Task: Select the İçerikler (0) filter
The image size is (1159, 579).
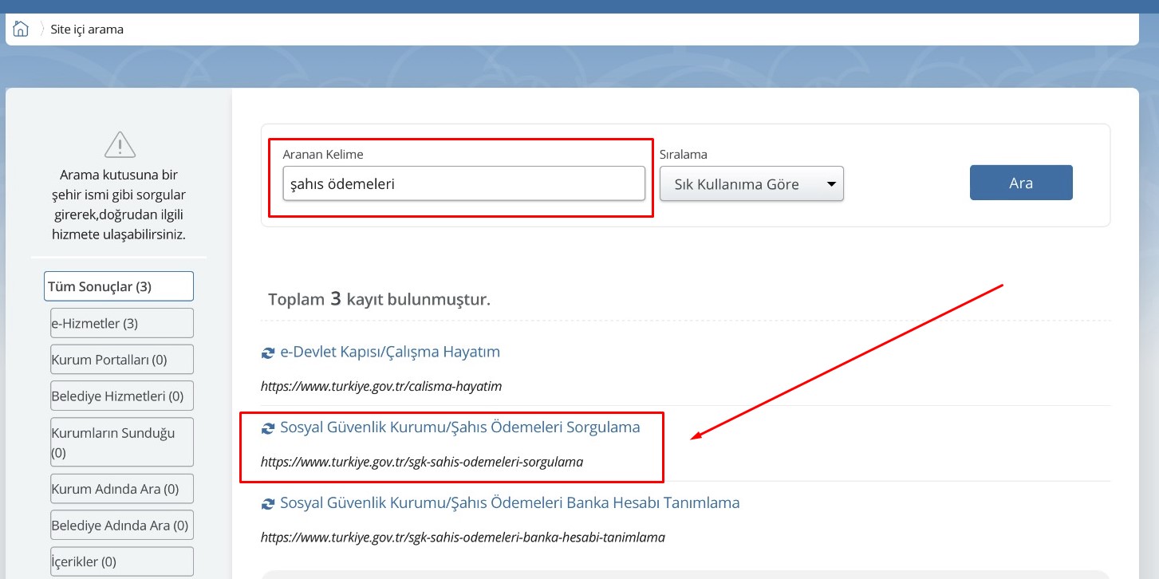Action: (122, 561)
